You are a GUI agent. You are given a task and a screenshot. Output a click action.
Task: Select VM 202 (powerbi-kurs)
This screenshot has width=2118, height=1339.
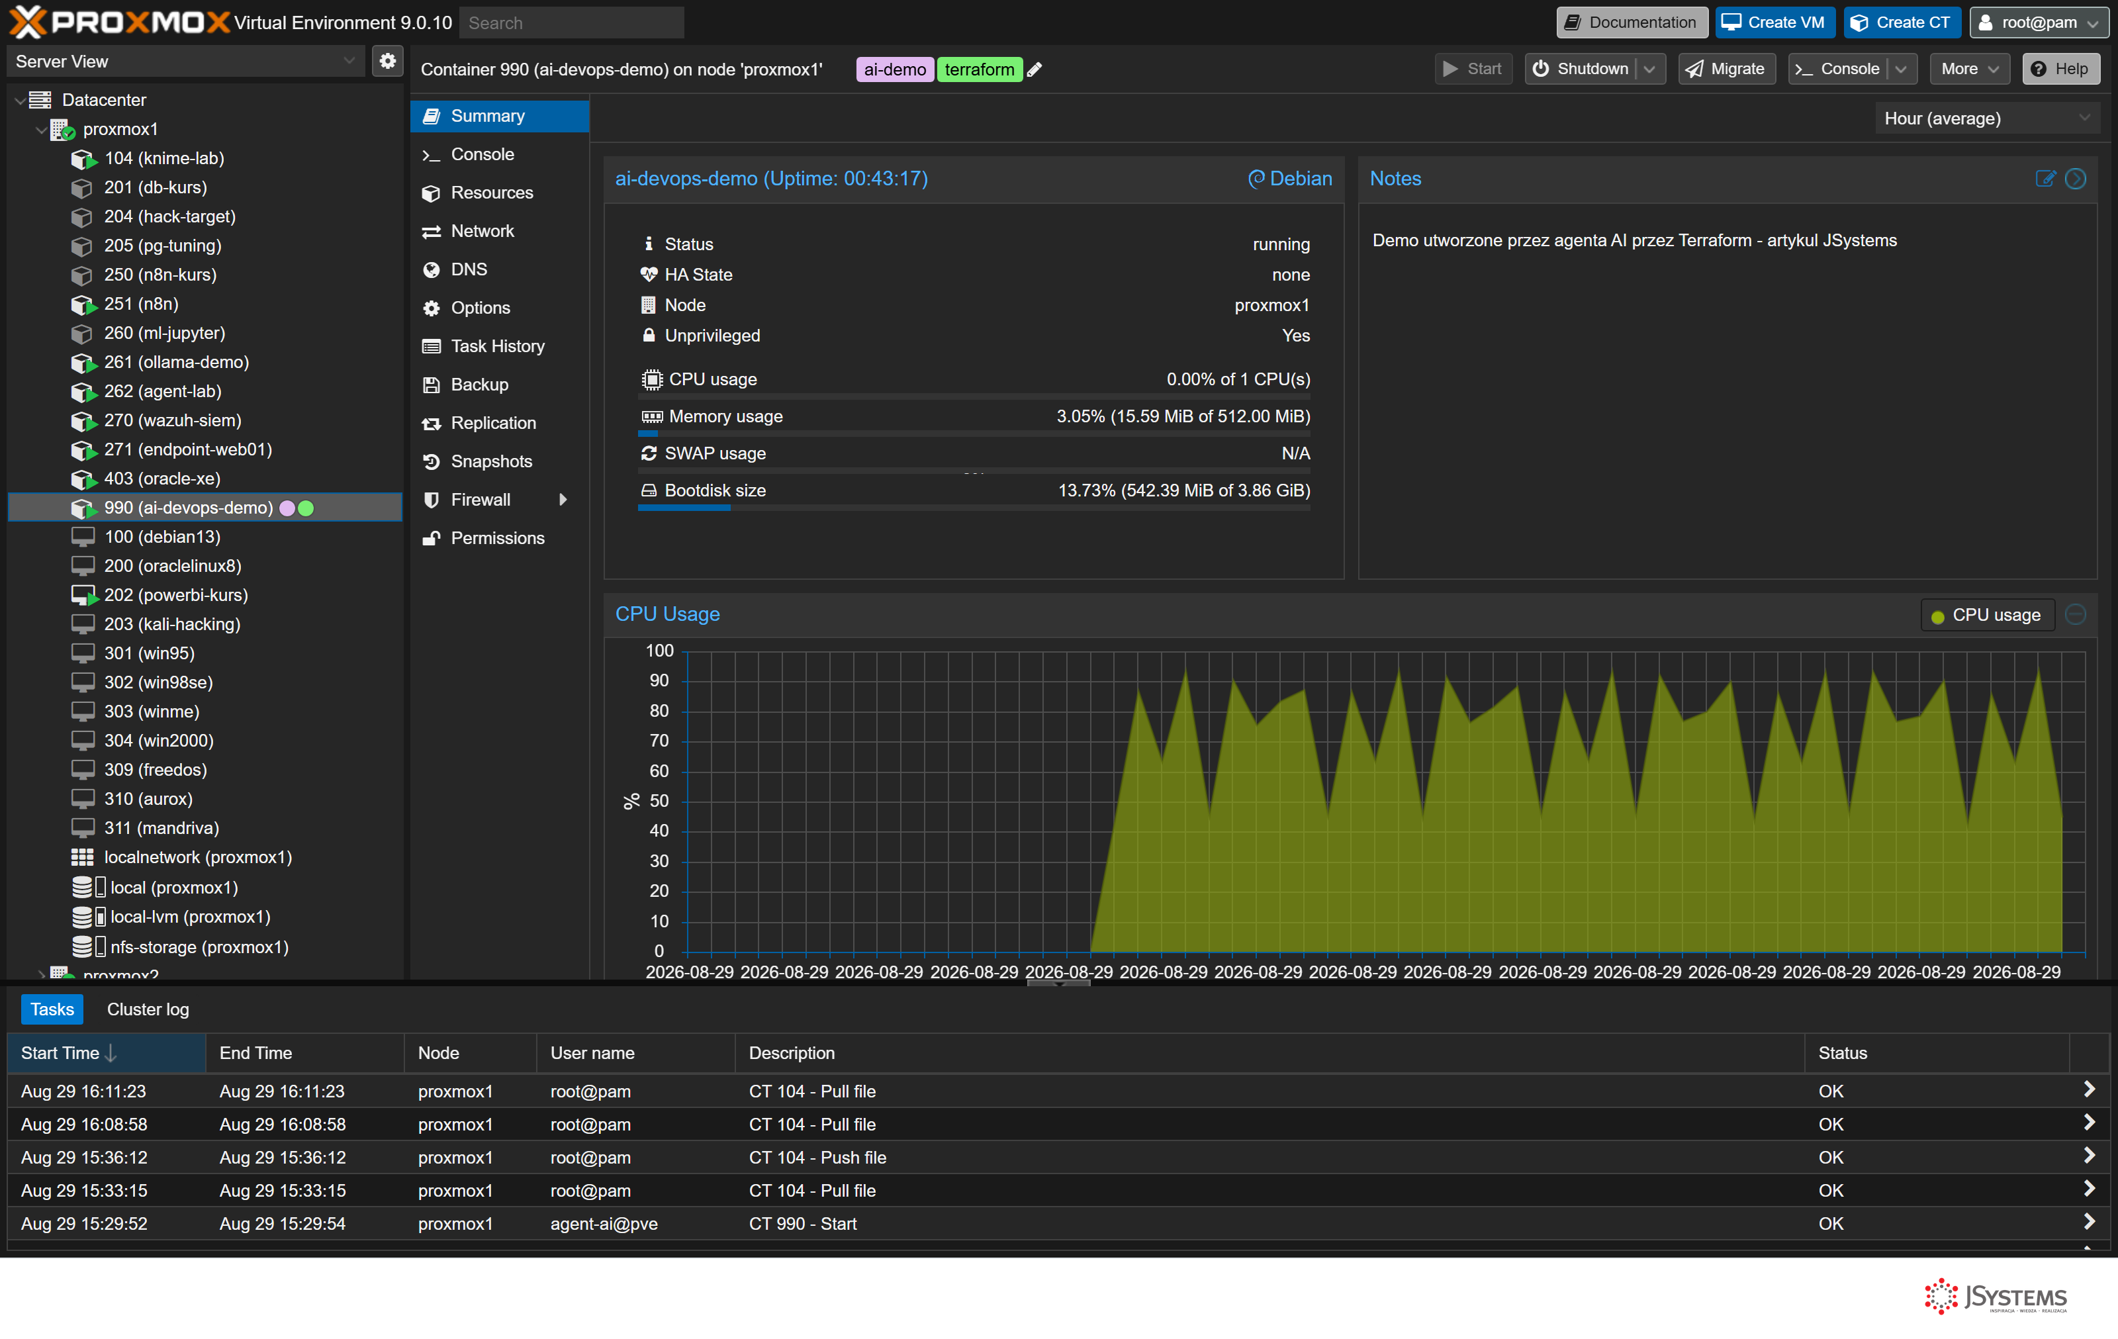(176, 596)
